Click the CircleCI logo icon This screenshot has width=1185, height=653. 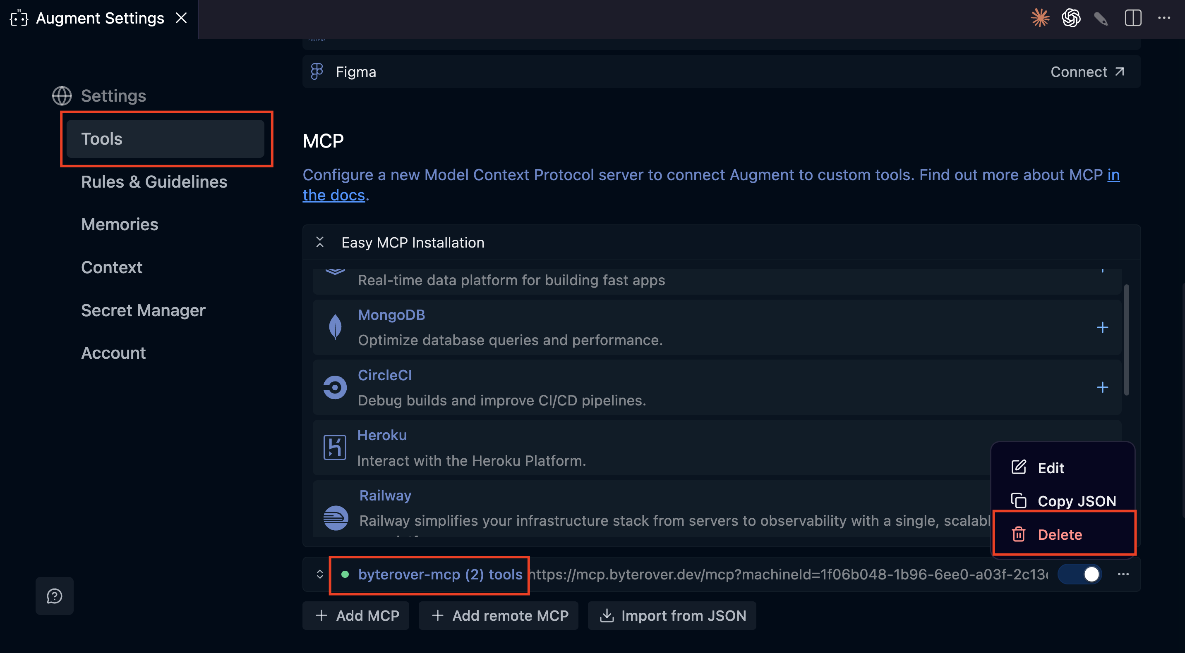pos(335,387)
